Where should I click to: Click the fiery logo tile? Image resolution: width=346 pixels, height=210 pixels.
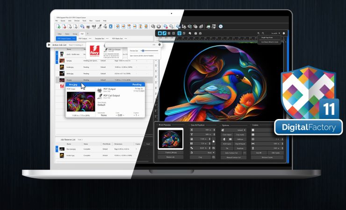tap(94, 50)
